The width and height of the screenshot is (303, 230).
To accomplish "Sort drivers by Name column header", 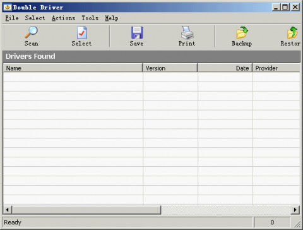I will tap(73, 68).
